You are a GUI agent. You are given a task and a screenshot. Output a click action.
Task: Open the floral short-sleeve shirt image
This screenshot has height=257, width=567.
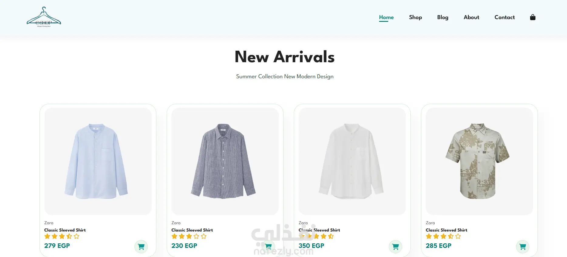point(480,161)
